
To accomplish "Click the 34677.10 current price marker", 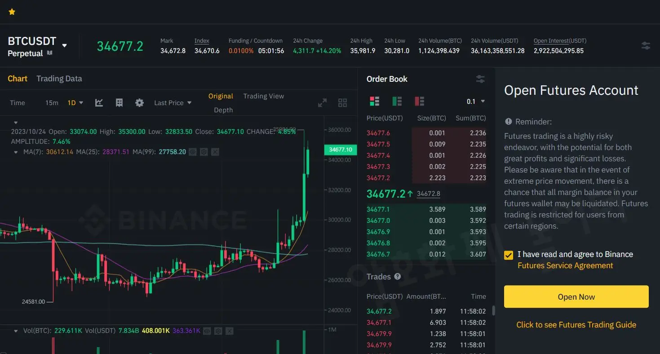I will tap(341, 150).
